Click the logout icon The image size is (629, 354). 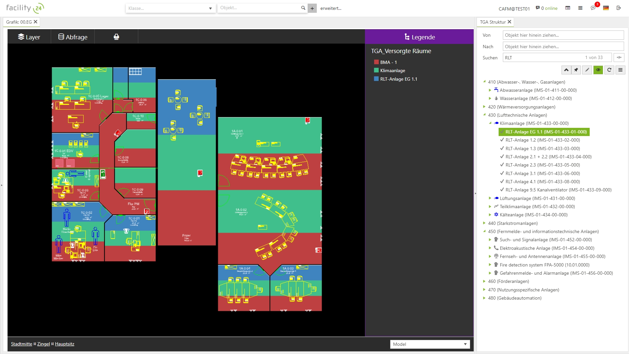click(619, 8)
